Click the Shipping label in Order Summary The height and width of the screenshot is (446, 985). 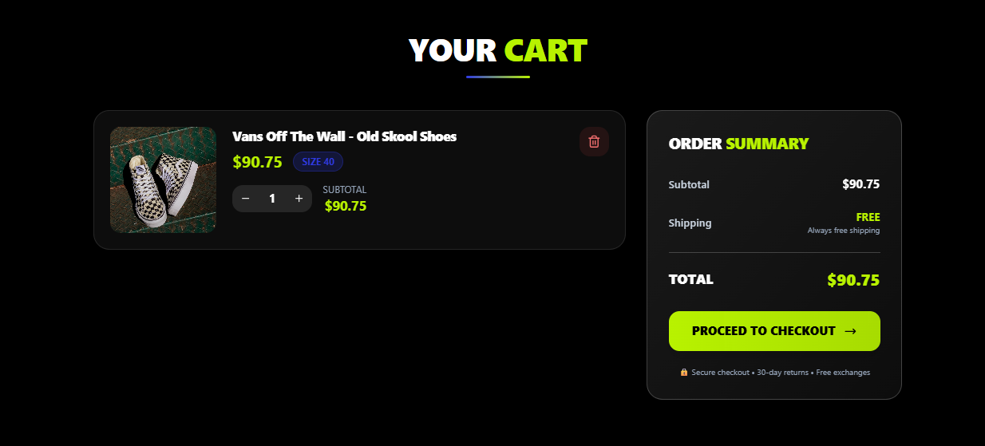point(690,223)
